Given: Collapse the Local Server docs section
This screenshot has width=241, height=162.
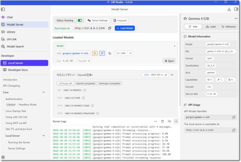Looking at the screenshot, I should coord(44,136).
